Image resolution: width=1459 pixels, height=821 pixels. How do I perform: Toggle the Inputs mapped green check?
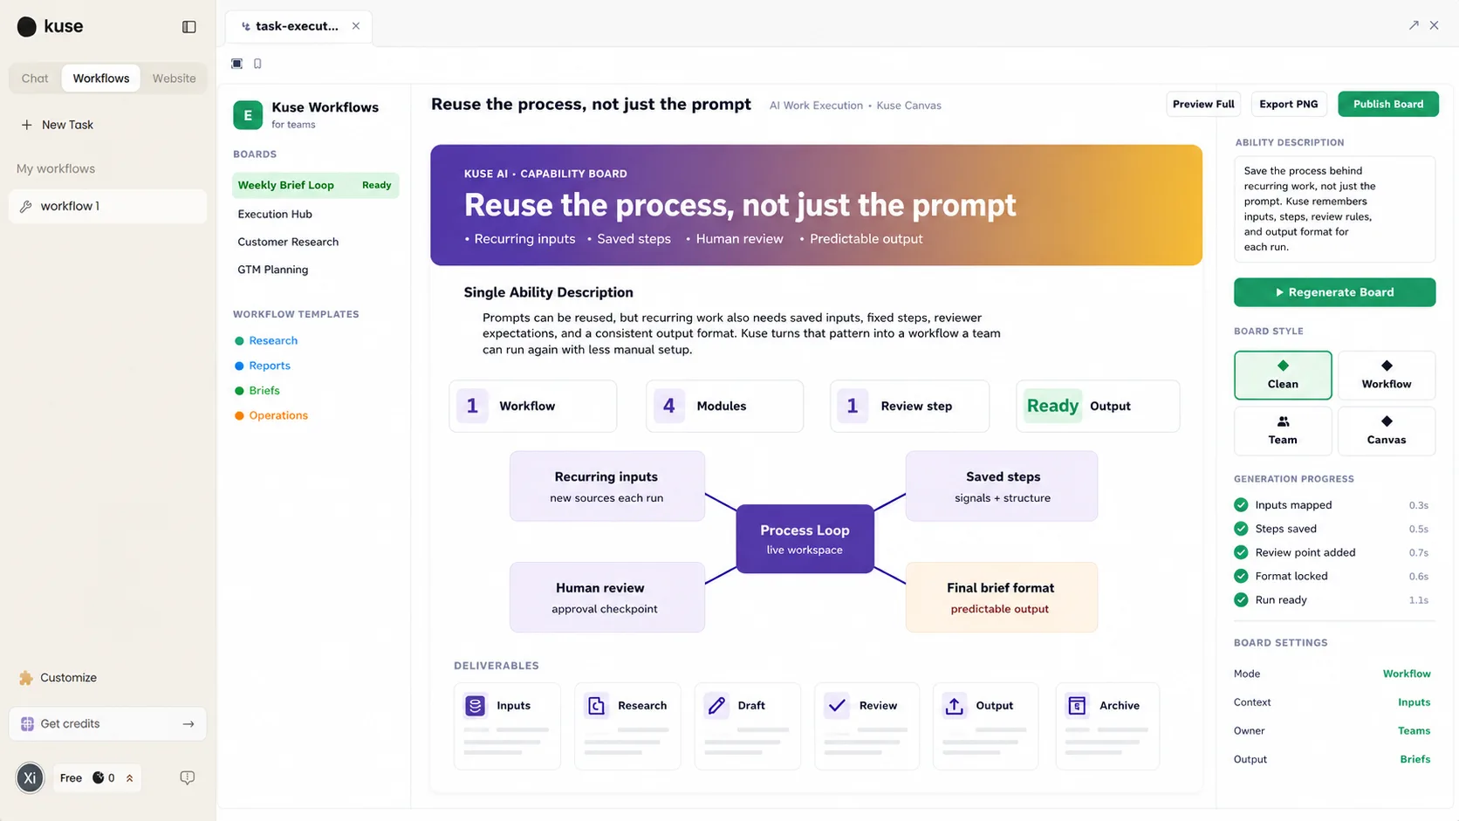coord(1241,505)
